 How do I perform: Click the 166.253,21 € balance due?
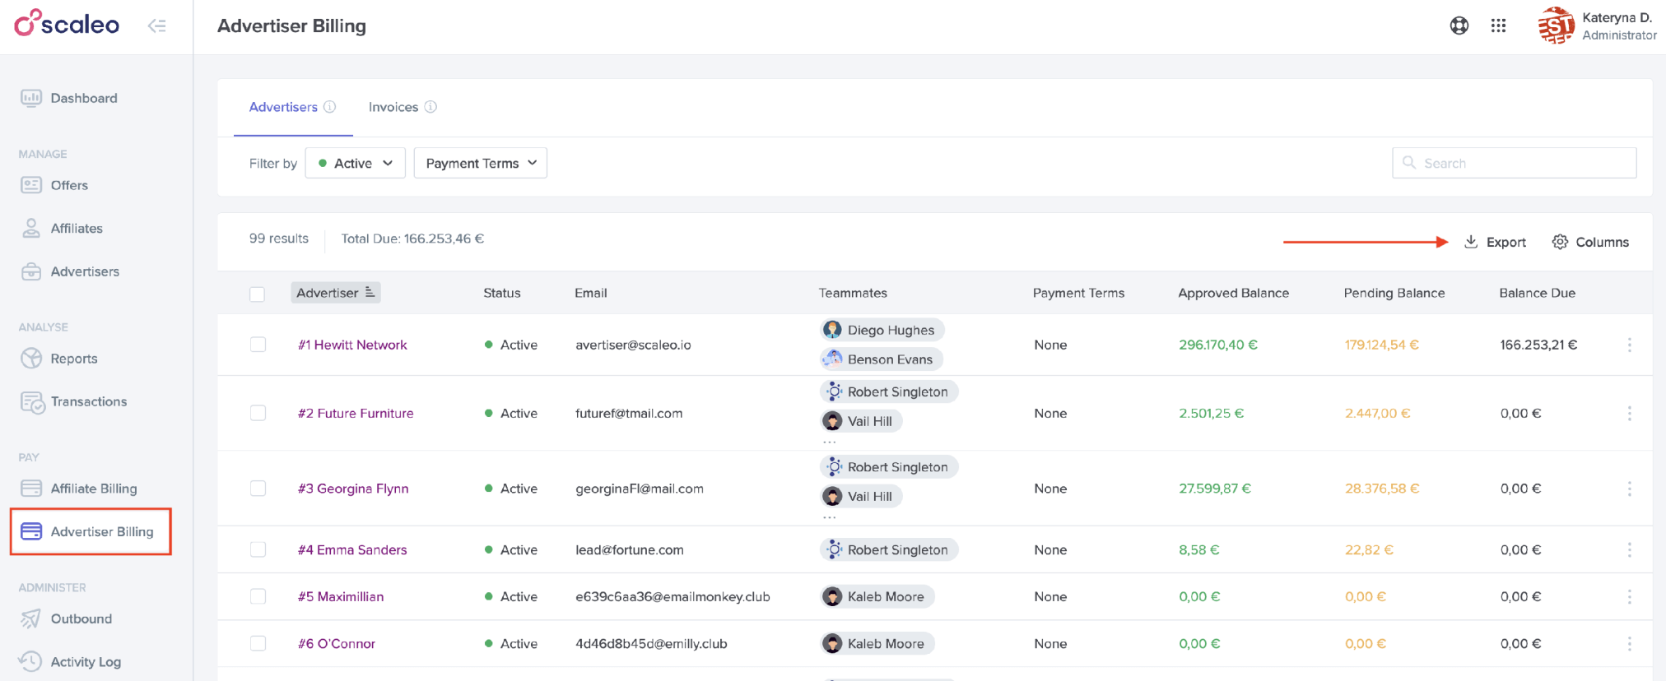click(1538, 345)
